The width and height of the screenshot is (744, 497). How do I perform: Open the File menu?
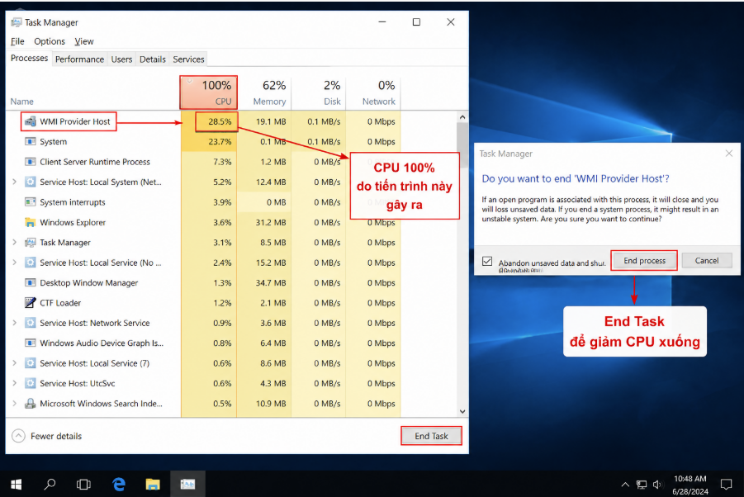(17, 41)
